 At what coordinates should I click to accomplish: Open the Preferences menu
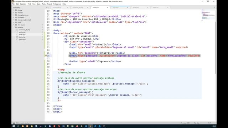pyautogui.click(x=57, y=4)
